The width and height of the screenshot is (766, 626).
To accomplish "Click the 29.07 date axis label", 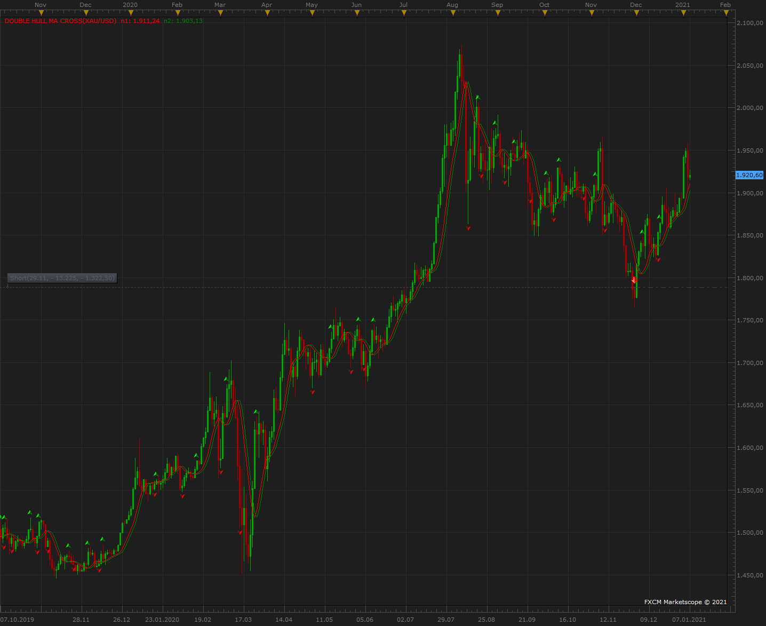I will click(x=446, y=620).
